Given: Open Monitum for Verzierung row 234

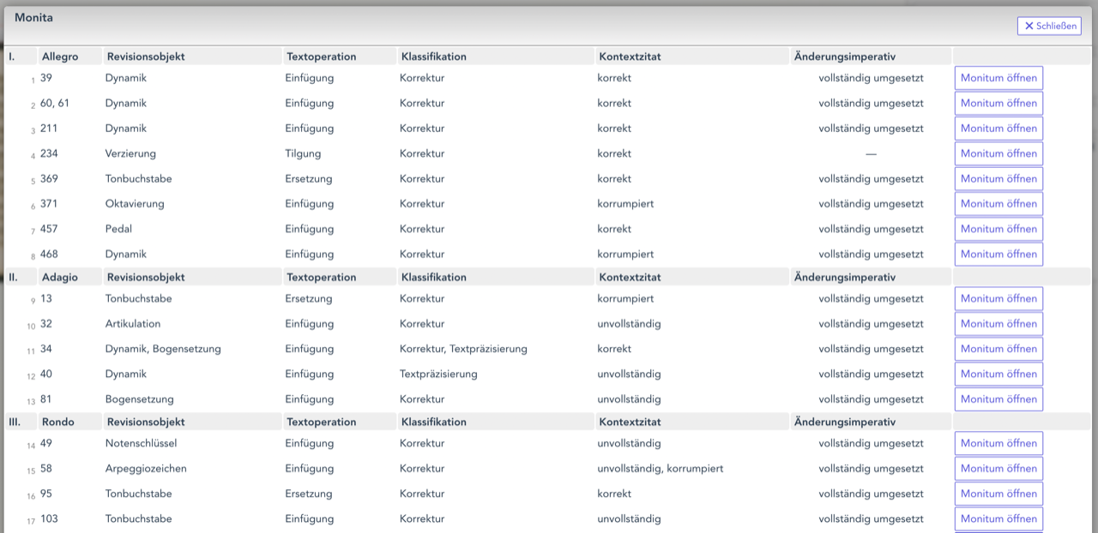Looking at the screenshot, I should click(x=998, y=153).
